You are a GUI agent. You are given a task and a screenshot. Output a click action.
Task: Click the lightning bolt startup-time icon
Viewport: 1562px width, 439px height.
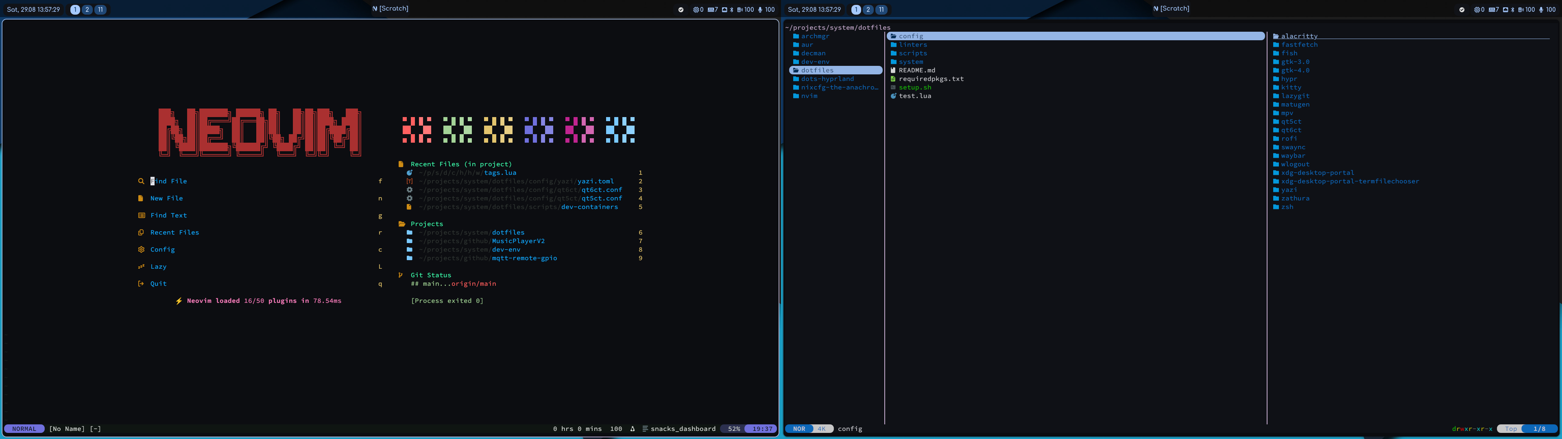click(x=179, y=301)
